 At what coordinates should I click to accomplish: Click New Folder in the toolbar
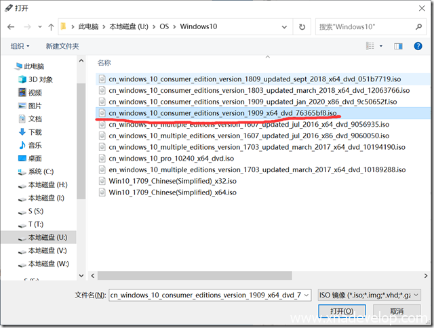(x=62, y=45)
